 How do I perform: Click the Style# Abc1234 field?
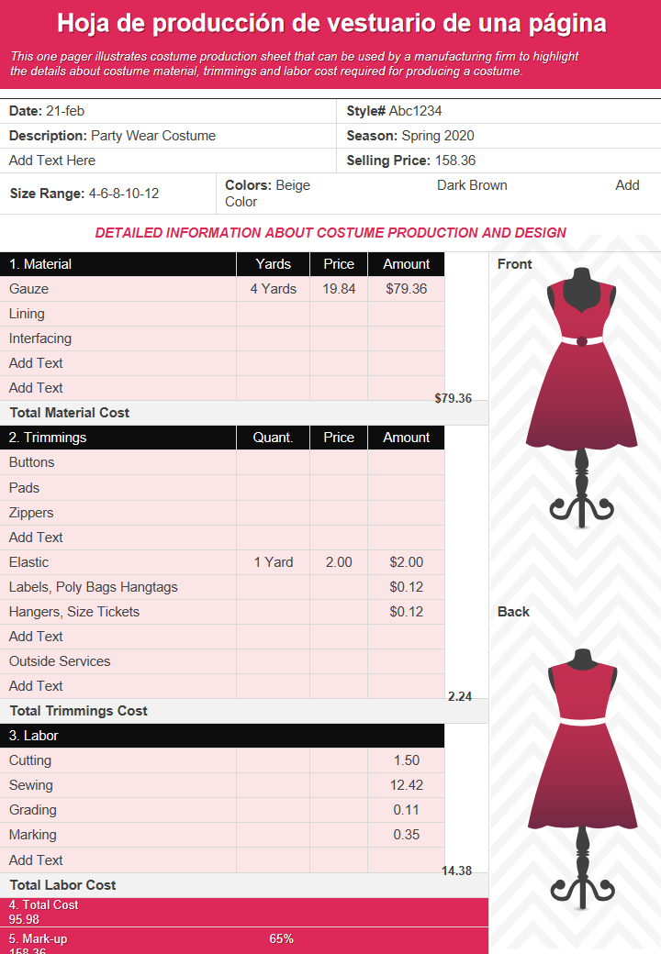(x=499, y=111)
